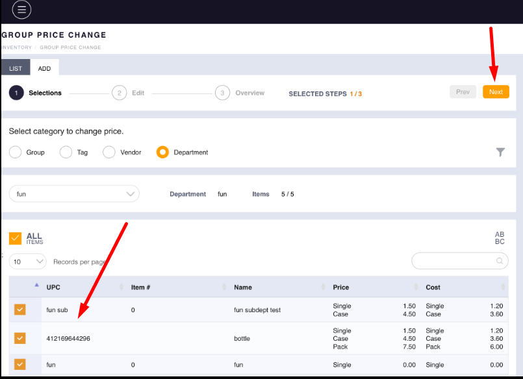Click the AB BC sort icon
This screenshot has height=379, width=523.
[499, 238]
